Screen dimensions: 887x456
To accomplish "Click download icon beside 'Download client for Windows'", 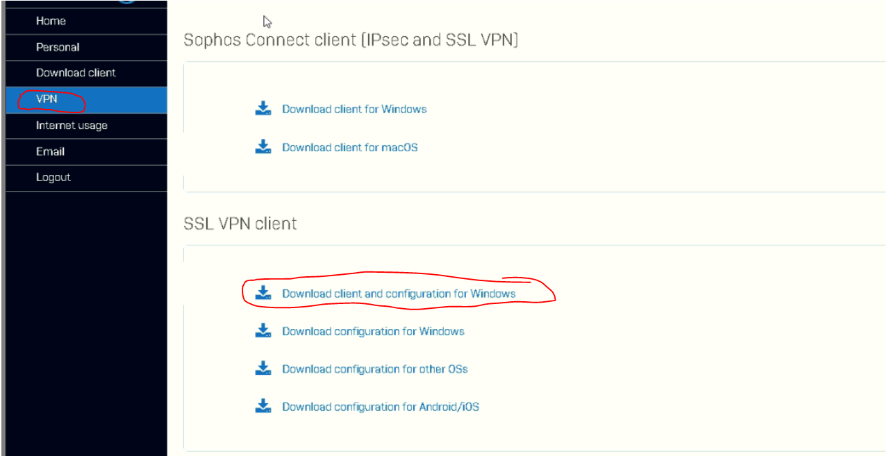I will [263, 108].
